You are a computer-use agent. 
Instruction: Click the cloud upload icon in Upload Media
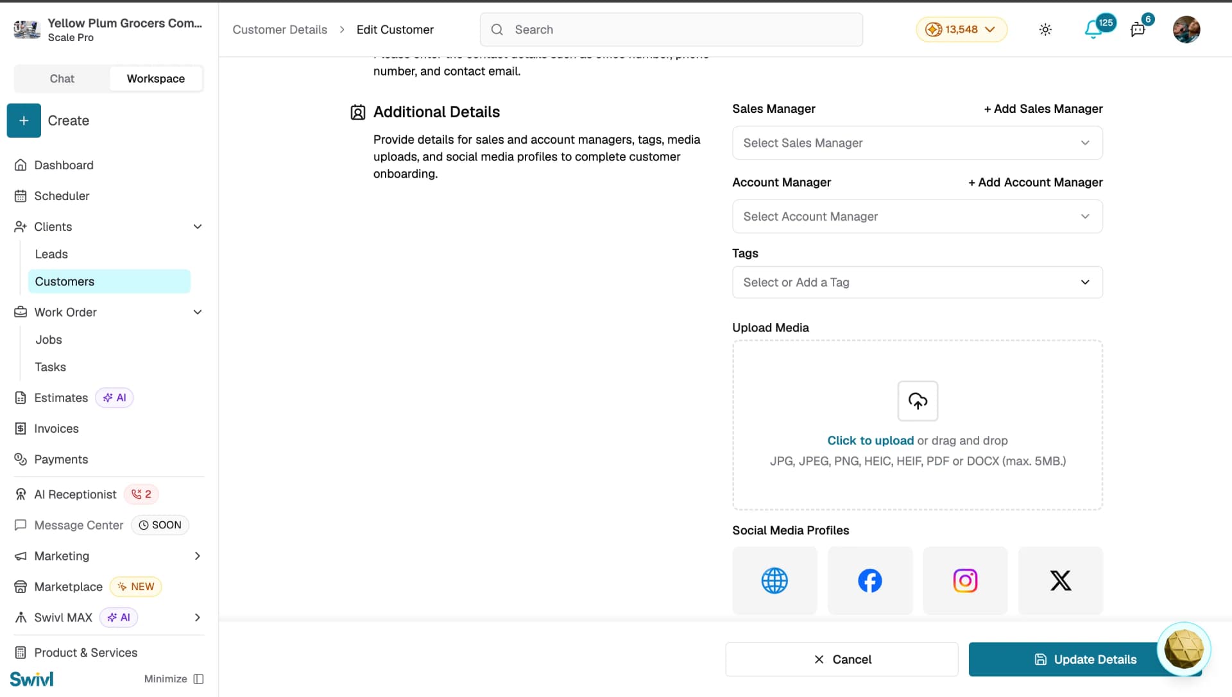pyautogui.click(x=918, y=401)
